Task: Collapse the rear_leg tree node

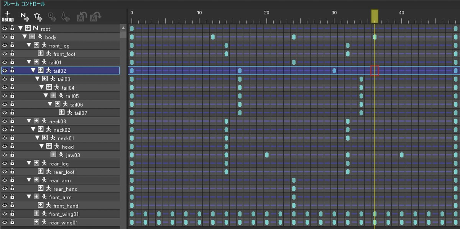Action: pos(29,163)
